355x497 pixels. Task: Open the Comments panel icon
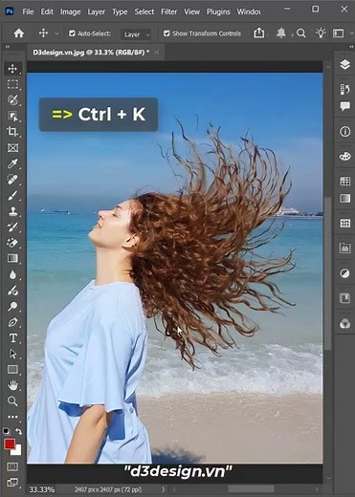(x=344, y=106)
